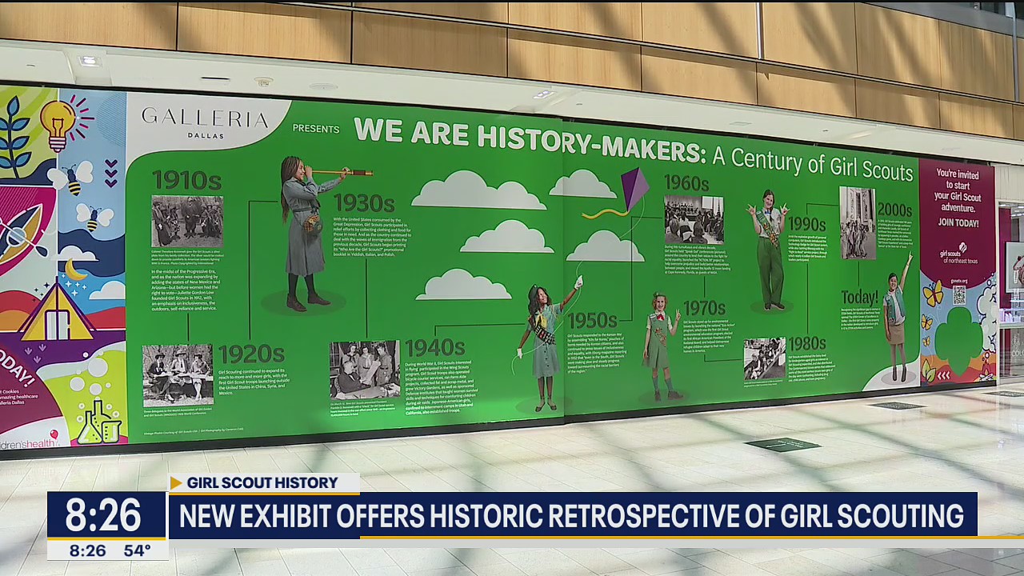Click the purple downward chevrons graphic
This screenshot has height=576, width=1024.
click(x=111, y=173)
